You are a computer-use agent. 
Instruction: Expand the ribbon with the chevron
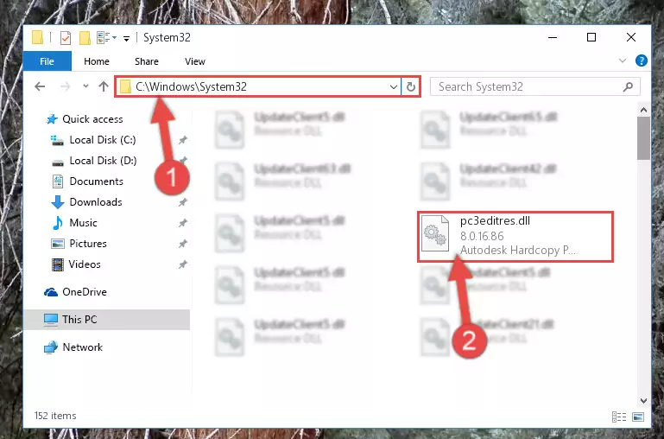pyautogui.click(x=622, y=60)
